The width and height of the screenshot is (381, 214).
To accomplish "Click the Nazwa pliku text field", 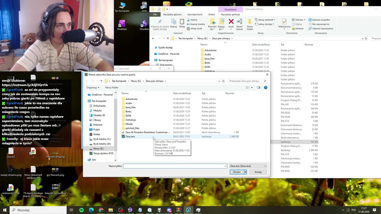I will click(x=174, y=166).
